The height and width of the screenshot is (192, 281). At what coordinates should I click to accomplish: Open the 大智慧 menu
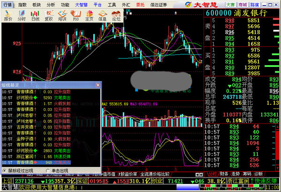coord(81,5)
